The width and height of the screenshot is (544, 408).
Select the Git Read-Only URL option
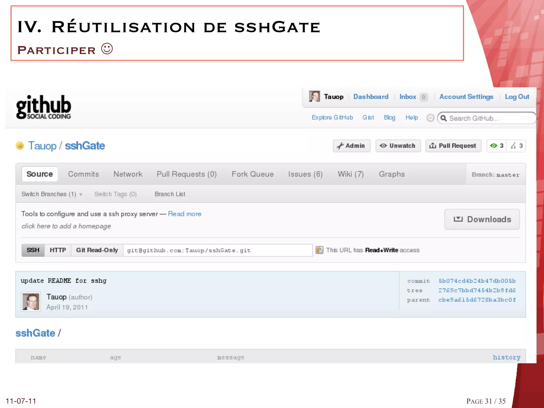click(97, 250)
